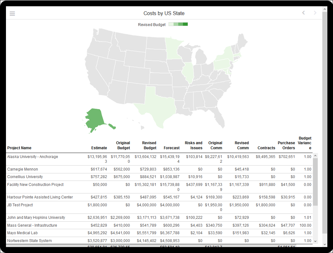Select Cornellius University project row
The image size is (333, 253).
coord(159,177)
